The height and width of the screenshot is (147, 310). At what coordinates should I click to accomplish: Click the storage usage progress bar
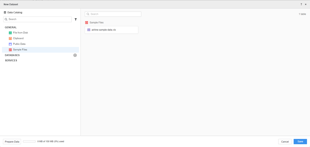click(x=29, y=141)
